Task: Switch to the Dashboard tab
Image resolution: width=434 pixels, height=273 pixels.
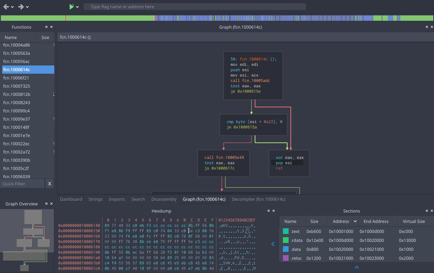Action: point(71,199)
